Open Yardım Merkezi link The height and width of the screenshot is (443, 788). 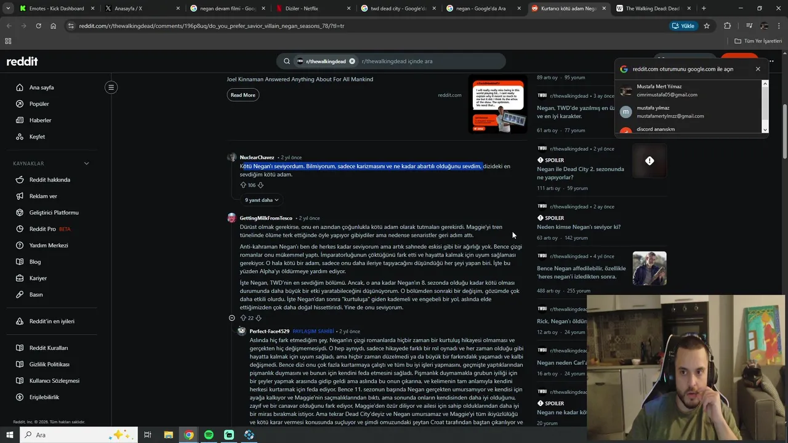click(49, 245)
